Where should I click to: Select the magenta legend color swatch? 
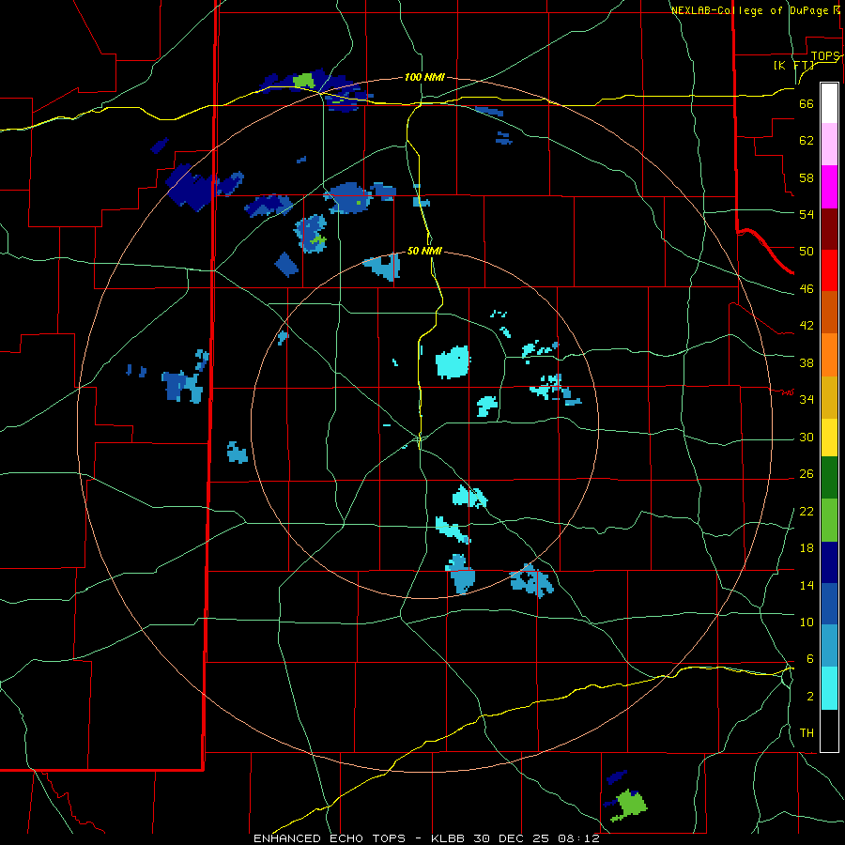click(x=829, y=187)
